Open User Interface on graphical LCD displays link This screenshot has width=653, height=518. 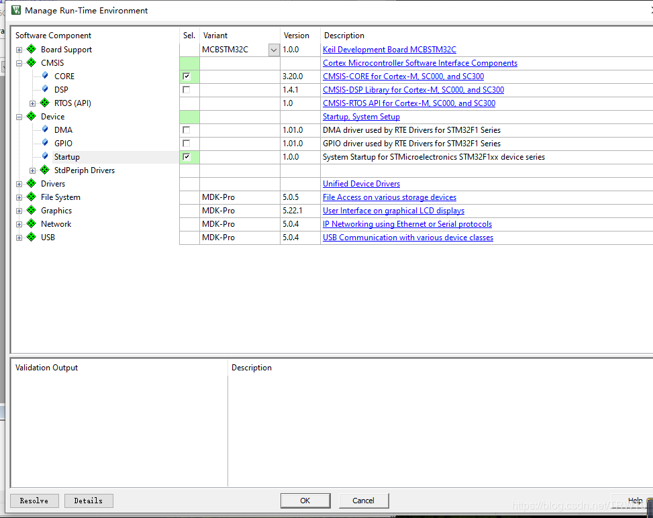click(x=393, y=211)
